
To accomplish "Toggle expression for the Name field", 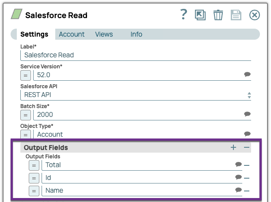I will pos(34,191).
